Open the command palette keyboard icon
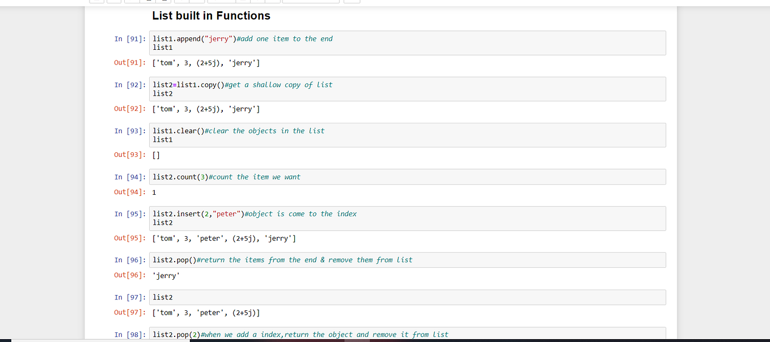Viewport: 770px width, 342px height. pyautogui.click(x=352, y=2)
